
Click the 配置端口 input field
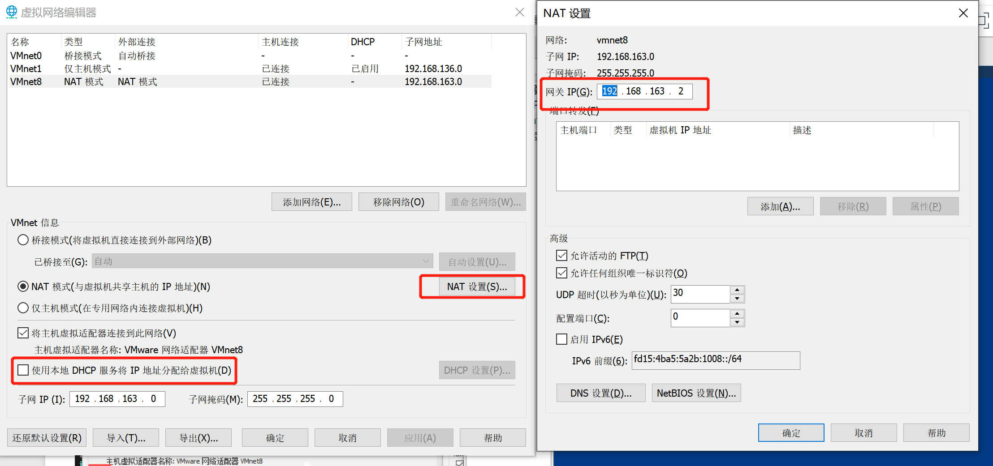click(x=700, y=318)
